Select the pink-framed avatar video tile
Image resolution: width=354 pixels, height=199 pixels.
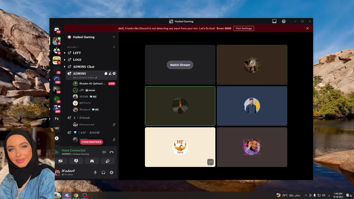[x=252, y=147]
